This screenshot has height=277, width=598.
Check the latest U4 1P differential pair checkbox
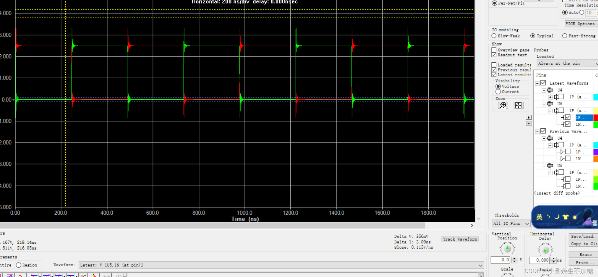coord(561,97)
